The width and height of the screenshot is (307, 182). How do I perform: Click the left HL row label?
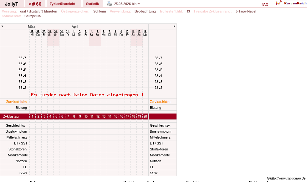(25, 167)
